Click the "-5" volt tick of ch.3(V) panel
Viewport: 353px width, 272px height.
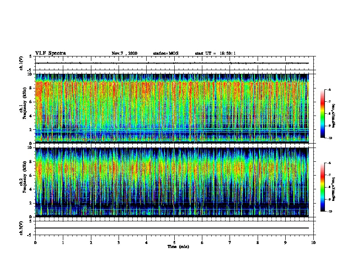click(x=30, y=235)
